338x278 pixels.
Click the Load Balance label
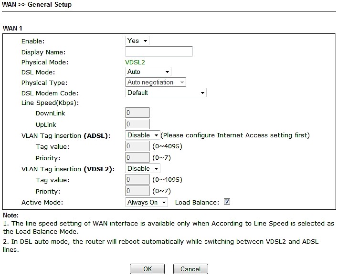point(197,202)
